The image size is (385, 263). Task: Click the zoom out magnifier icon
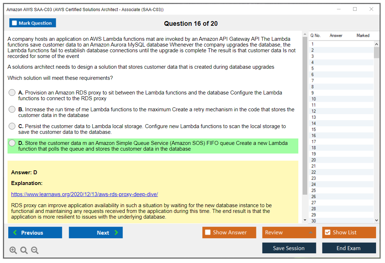35,250
